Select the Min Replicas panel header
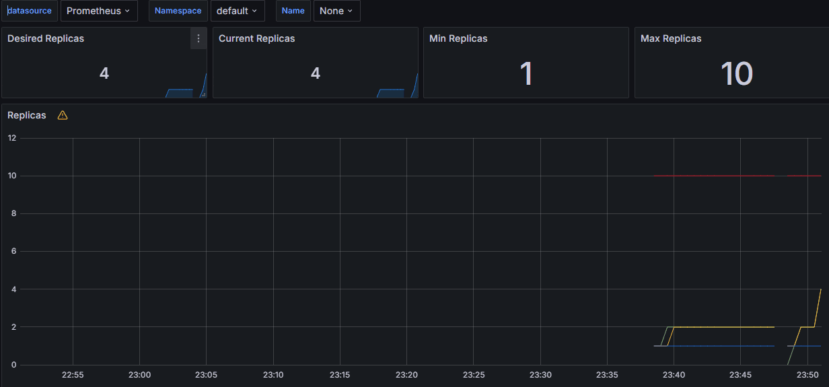Viewport: 829px width, 387px height. 458,38
